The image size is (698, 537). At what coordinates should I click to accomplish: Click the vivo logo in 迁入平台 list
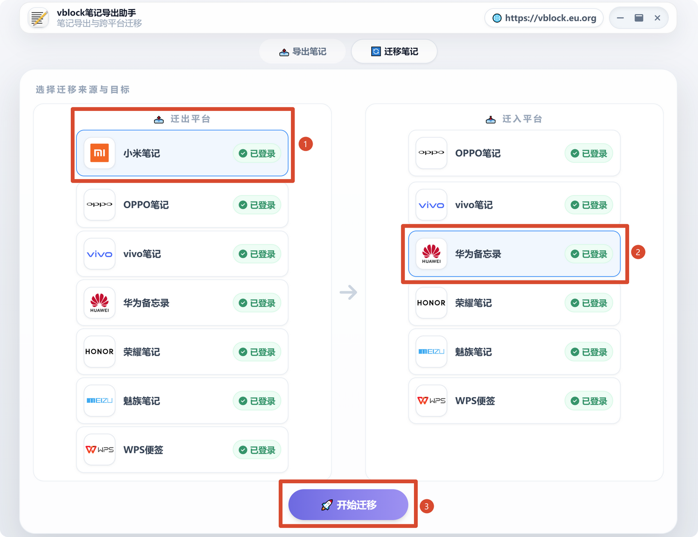431,205
